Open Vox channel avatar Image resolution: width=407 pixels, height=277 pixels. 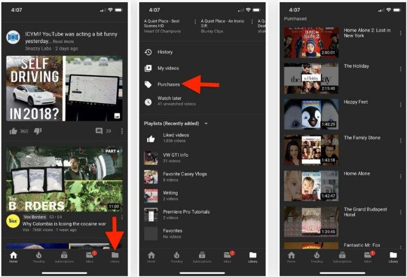13,221
